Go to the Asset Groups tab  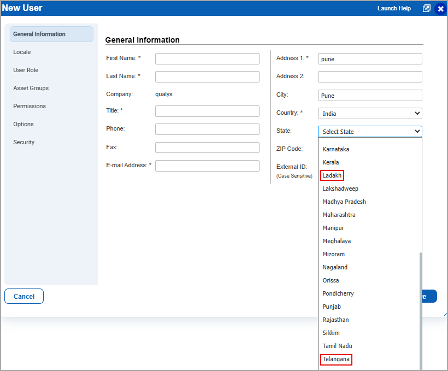point(31,89)
